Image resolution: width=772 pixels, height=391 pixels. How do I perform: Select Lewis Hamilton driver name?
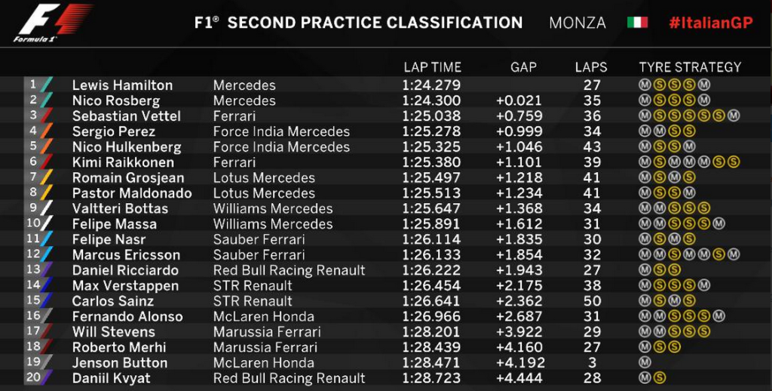pos(122,85)
